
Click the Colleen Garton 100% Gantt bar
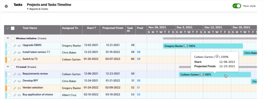click(x=215, y=74)
